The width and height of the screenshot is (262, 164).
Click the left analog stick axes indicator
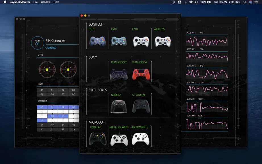tap(47, 69)
